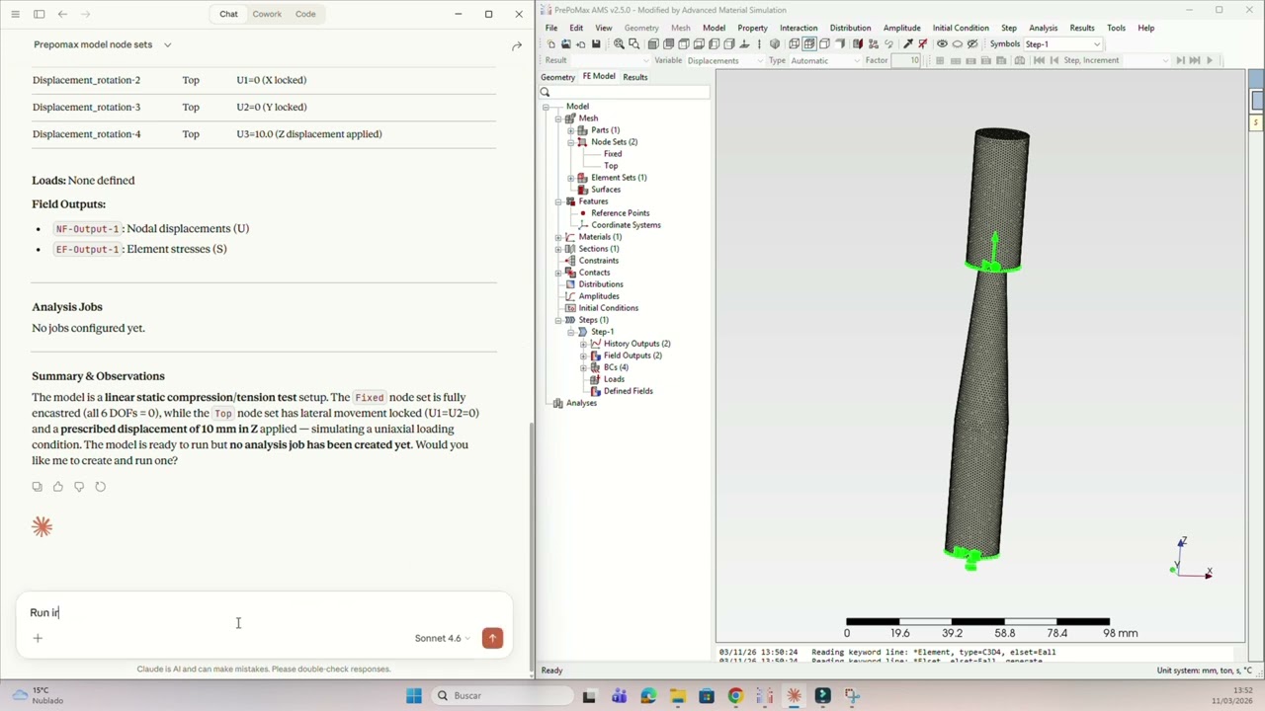Click the plus attachment icon in Claude

click(38, 638)
